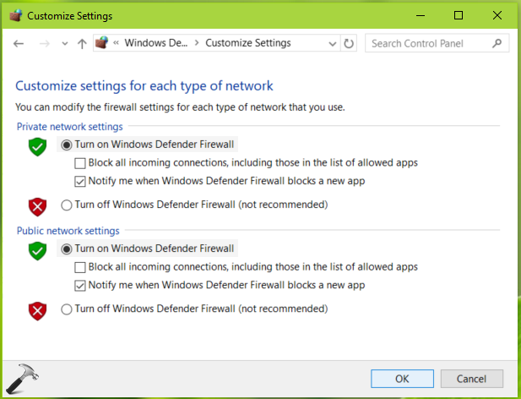Turn off firewall for private network

tap(194, 205)
